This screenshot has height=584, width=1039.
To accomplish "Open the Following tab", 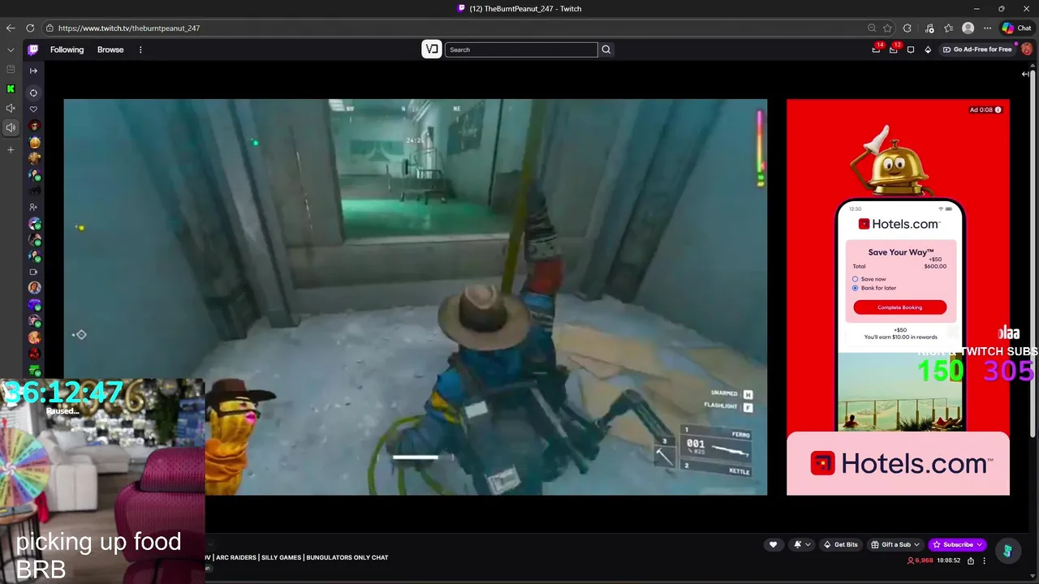I will coord(67,49).
